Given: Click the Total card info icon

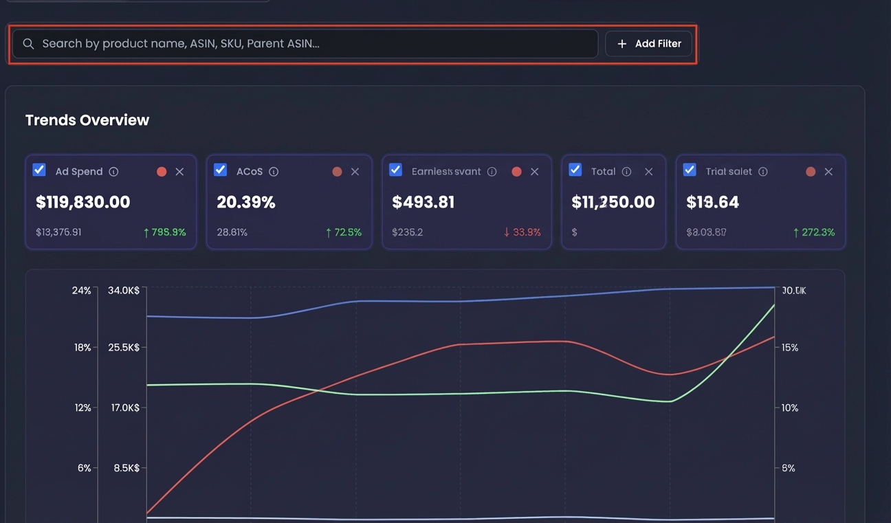Looking at the screenshot, I should click(x=626, y=172).
